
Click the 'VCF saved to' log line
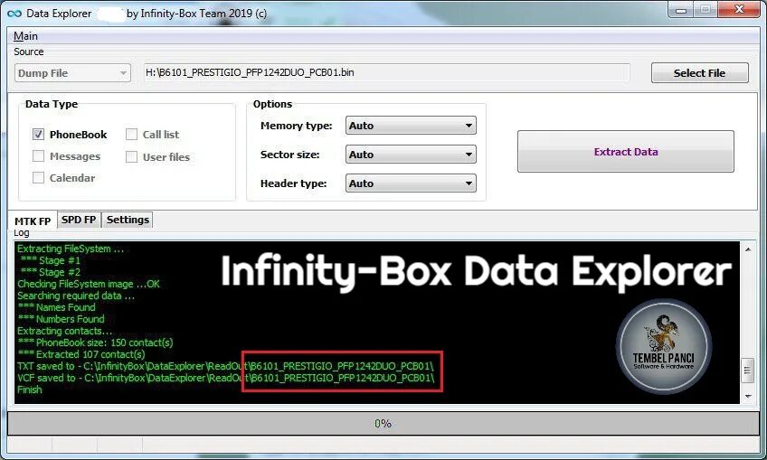[x=225, y=378]
